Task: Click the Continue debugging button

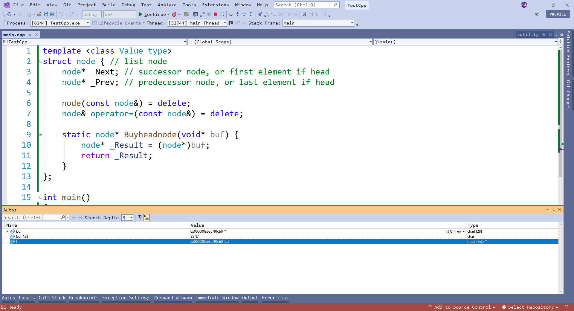Action: tap(152, 14)
